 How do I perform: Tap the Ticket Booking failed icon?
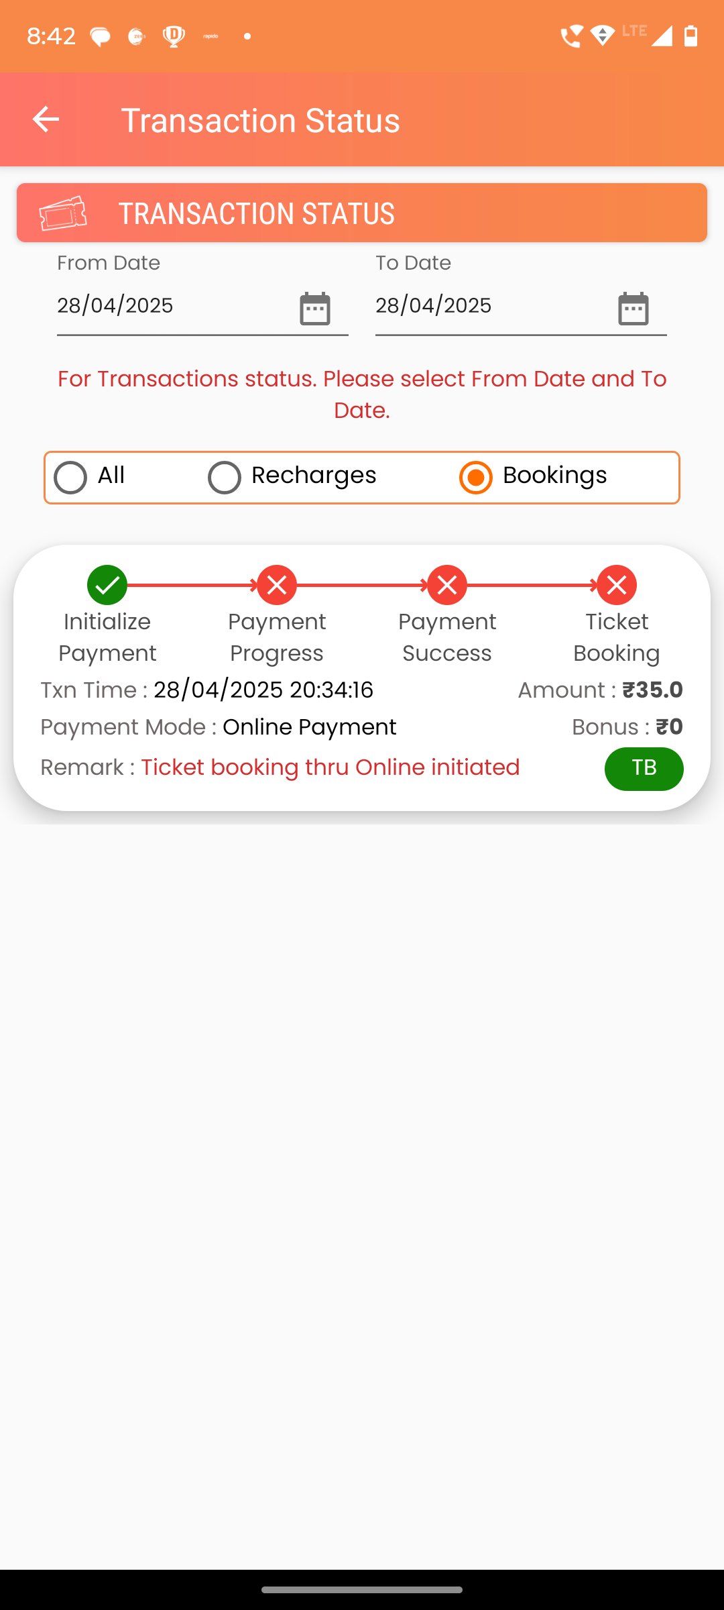click(x=617, y=585)
